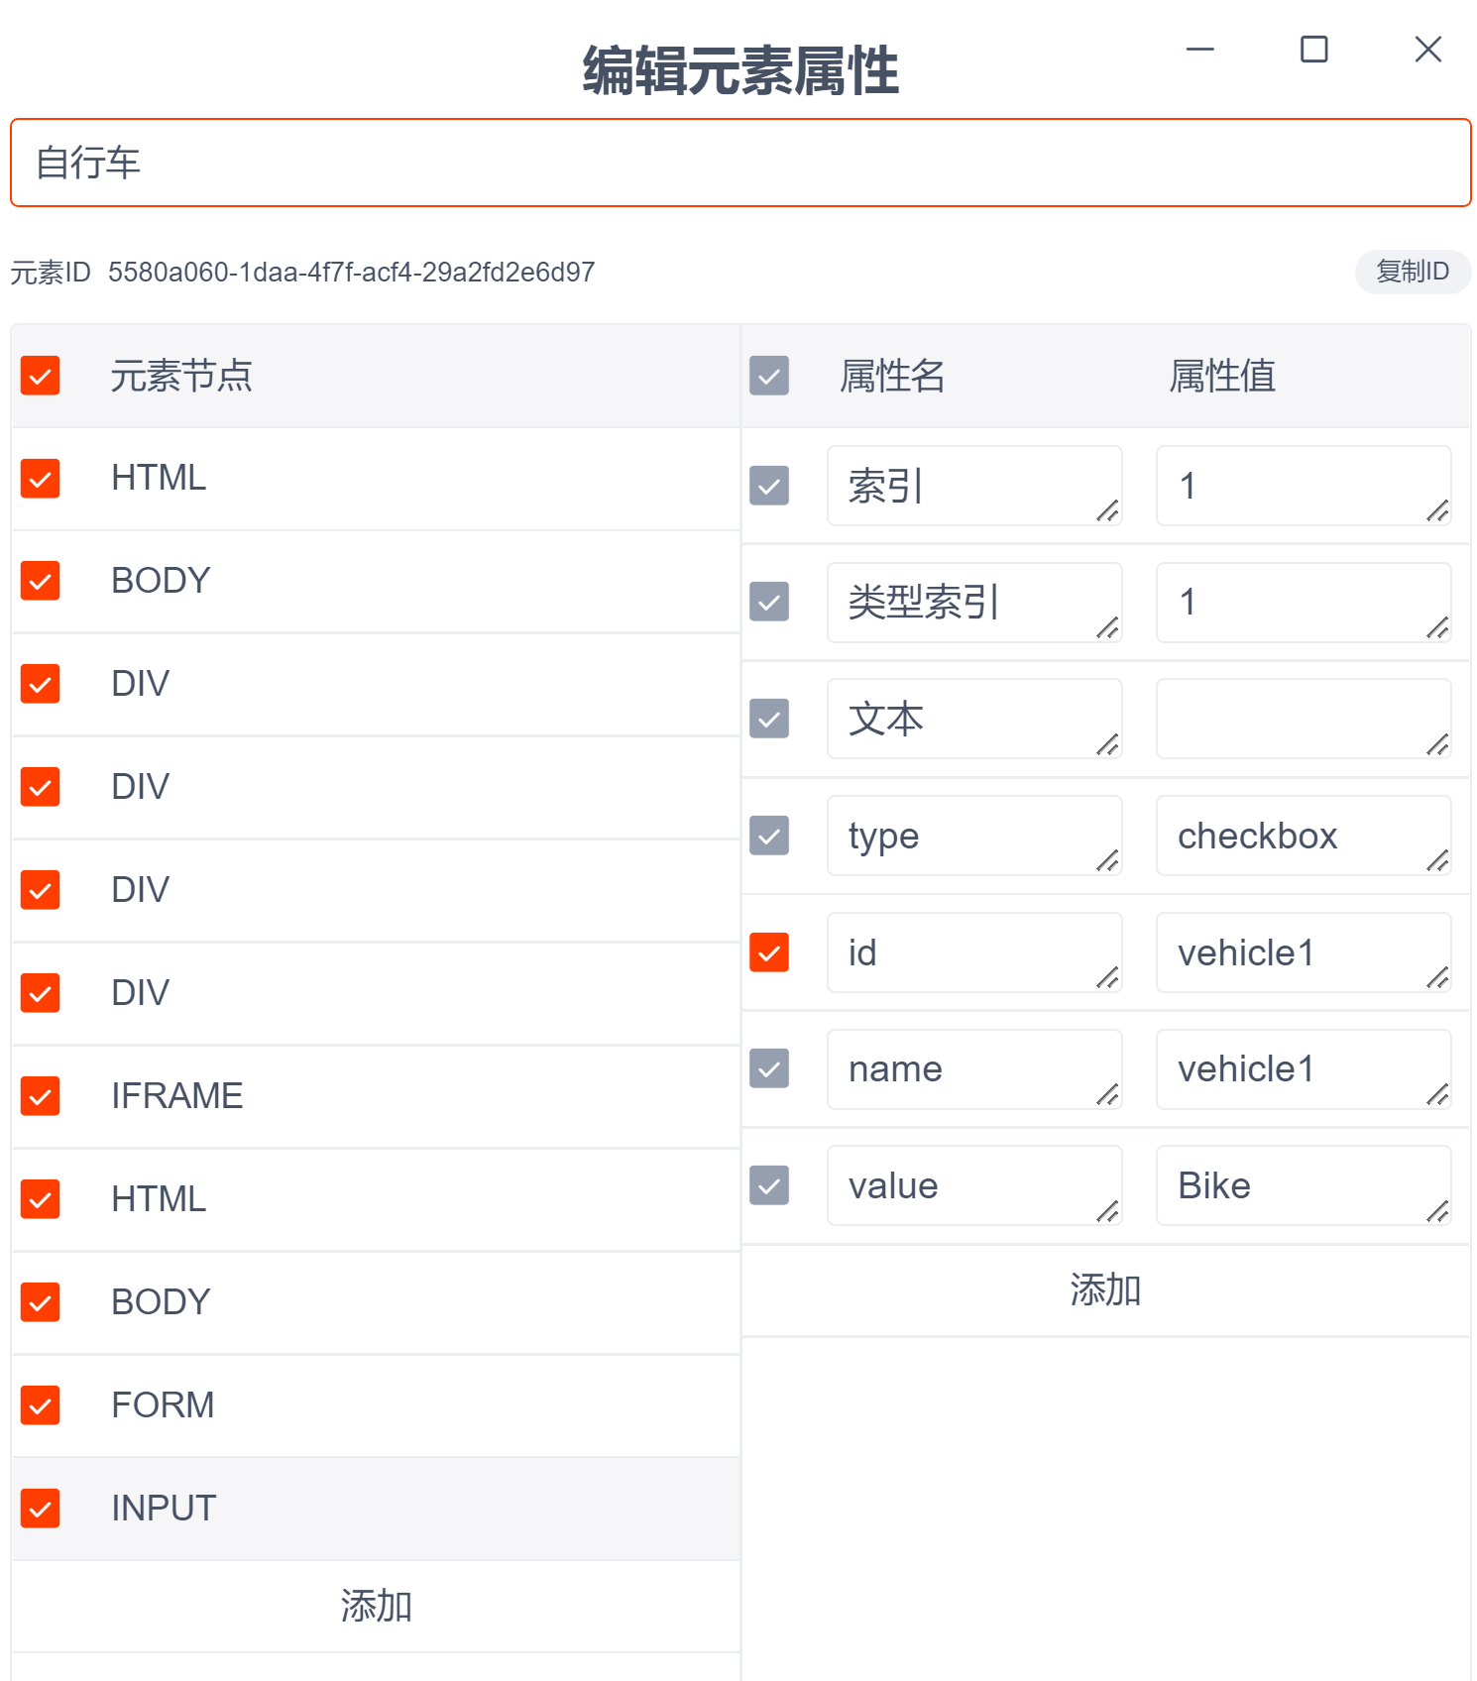Select the IFRAME node row
Viewport: 1477px width, 1681px height.
397,1096
